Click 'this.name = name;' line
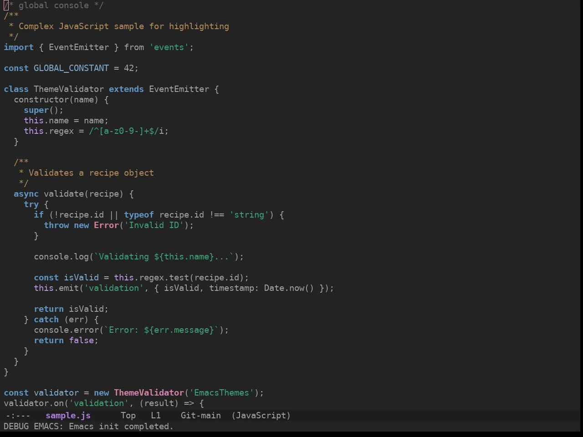 click(66, 121)
